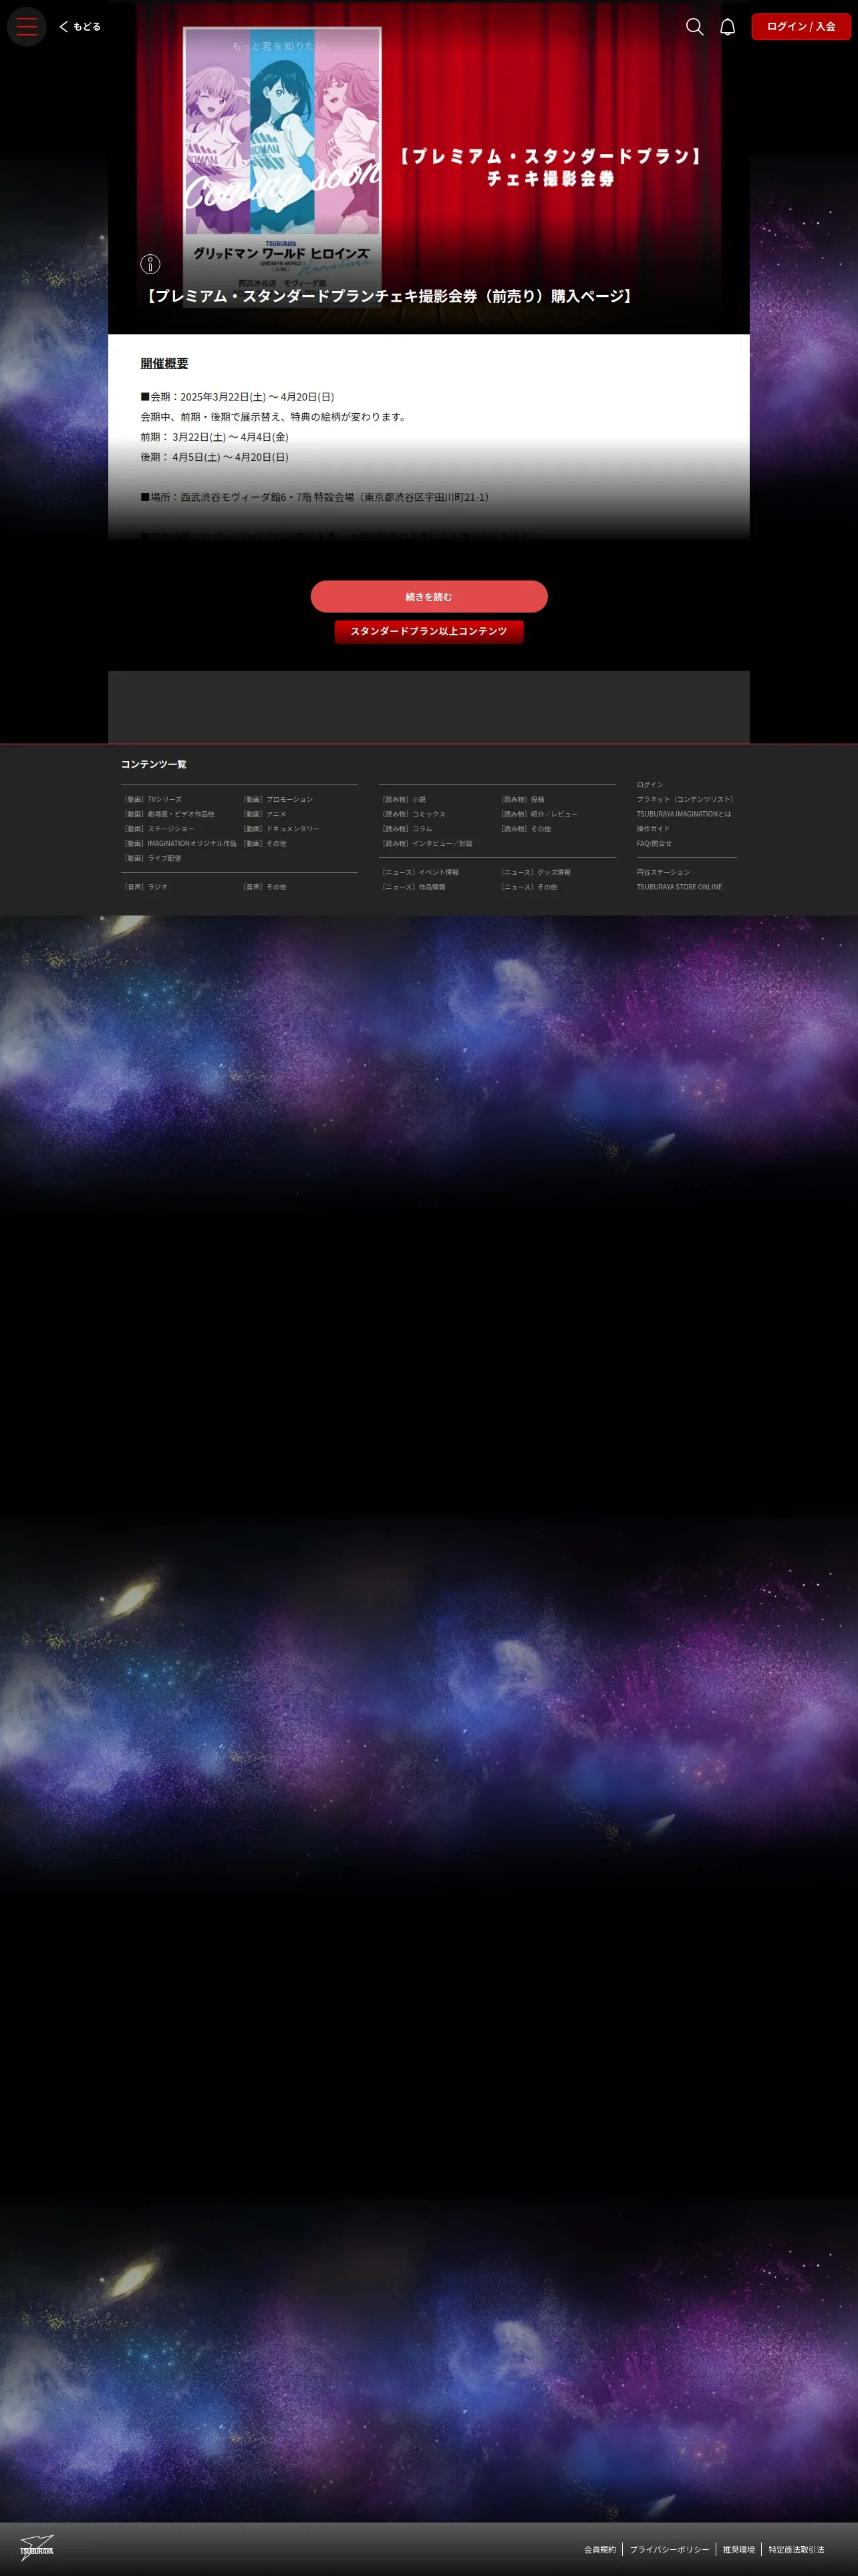Open 円谷ステーション link
This screenshot has height=2576, width=858.
pos(664,873)
